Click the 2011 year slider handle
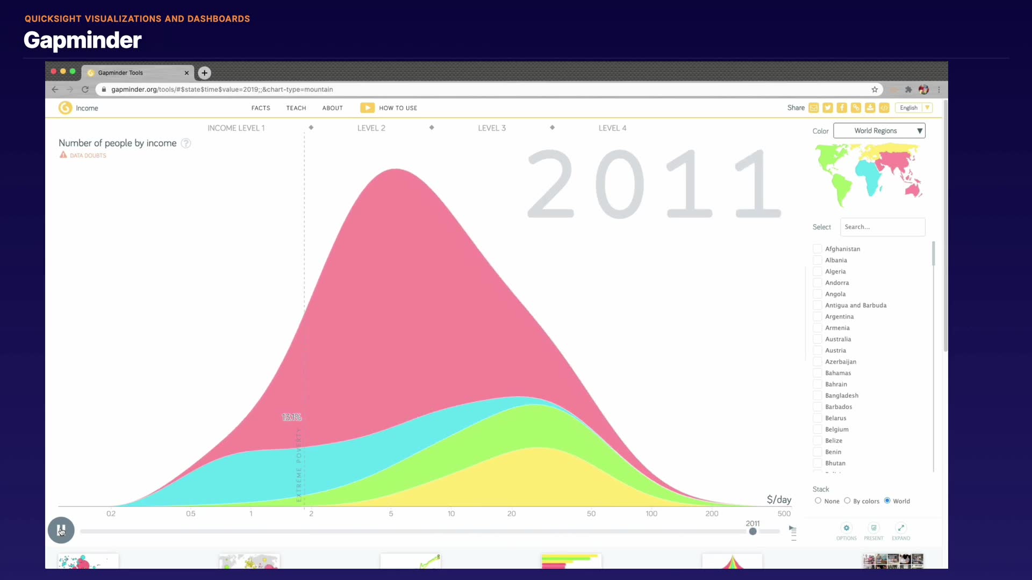Screen dimensions: 1032x580 752,531
